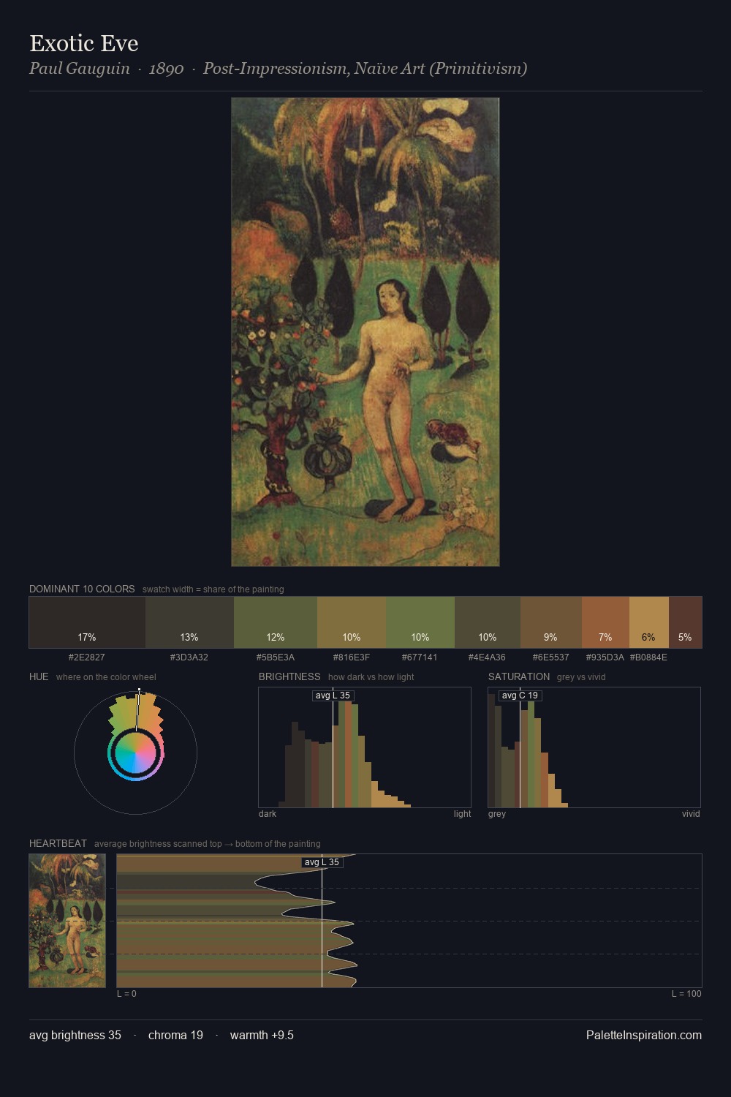Viewport: 731px width, 1097px height.
Task: Click the 'L = 100' axis label
Action: (x=686, y=994)
